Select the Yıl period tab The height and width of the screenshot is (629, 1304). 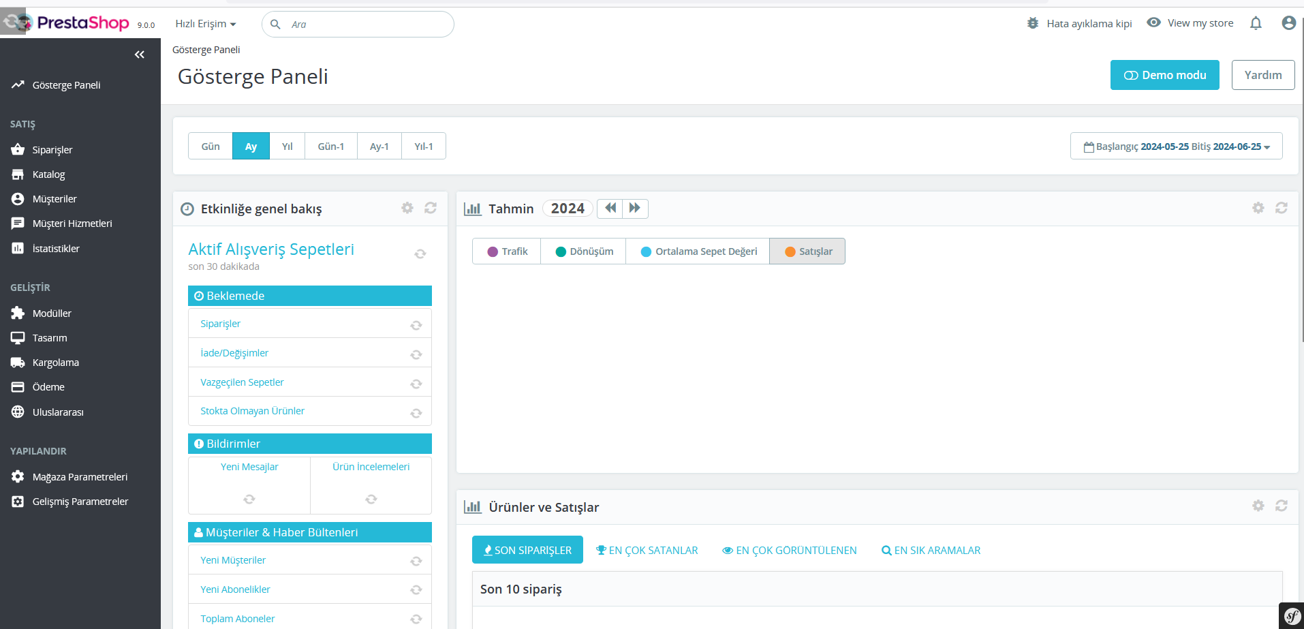(288, 147)
